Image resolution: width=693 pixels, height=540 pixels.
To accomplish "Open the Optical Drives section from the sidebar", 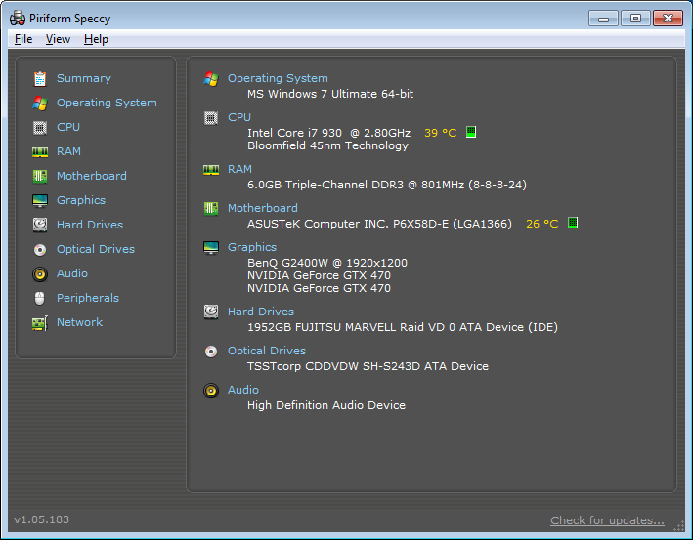I will tap(96, 249).
